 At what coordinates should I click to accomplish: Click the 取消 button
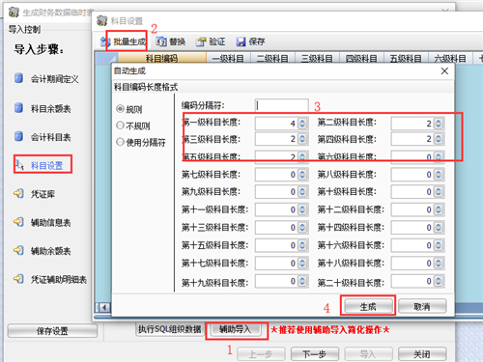(422, 306)
